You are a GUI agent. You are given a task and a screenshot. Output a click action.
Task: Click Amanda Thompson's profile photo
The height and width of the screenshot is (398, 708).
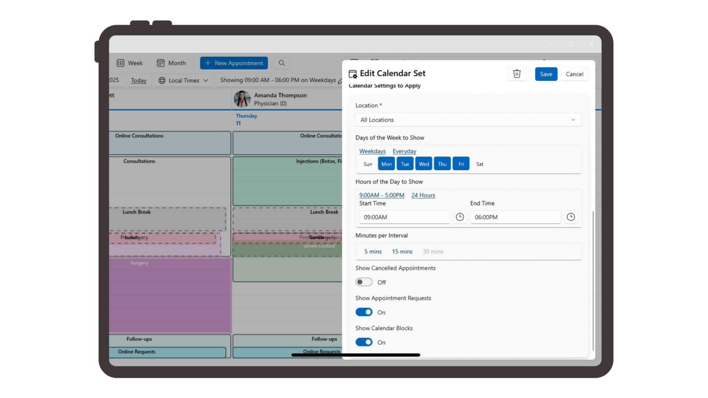(x=242, y=99)
